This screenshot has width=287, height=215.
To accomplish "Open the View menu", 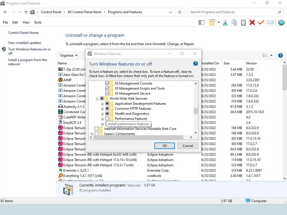I will tap(26, 22).
